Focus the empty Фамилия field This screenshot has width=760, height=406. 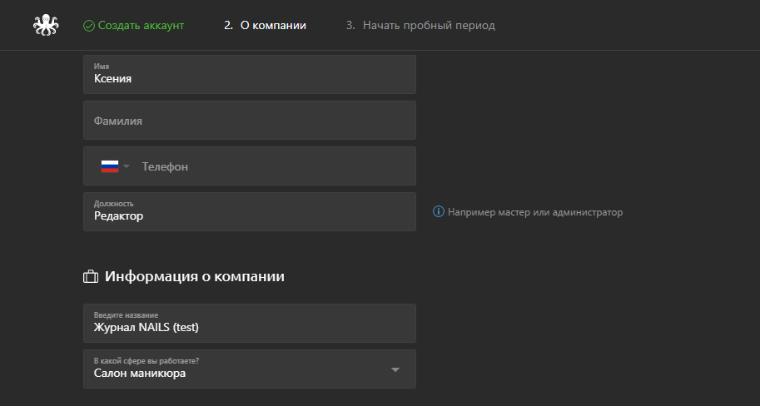(x=250, y=120)
